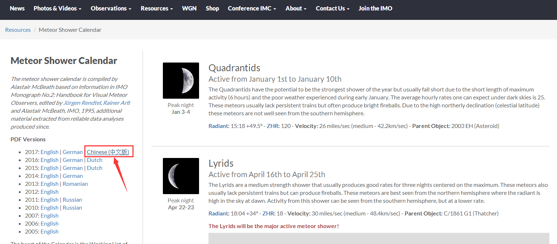This screenshot has width=557, height=244.
Task: Open the 2007 English PDF
Action: (x=49, y=215)
